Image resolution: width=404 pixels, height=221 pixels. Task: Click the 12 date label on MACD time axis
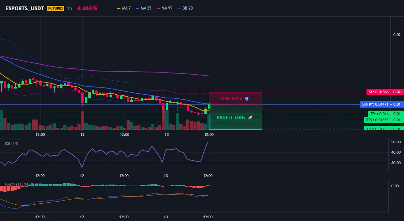tap(82, 217)
